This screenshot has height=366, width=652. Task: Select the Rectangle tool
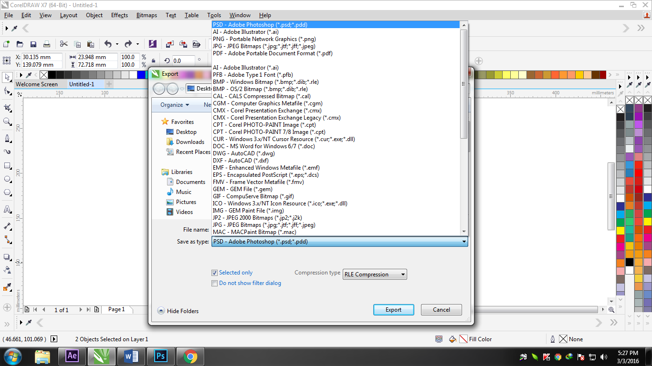(7, 166)
